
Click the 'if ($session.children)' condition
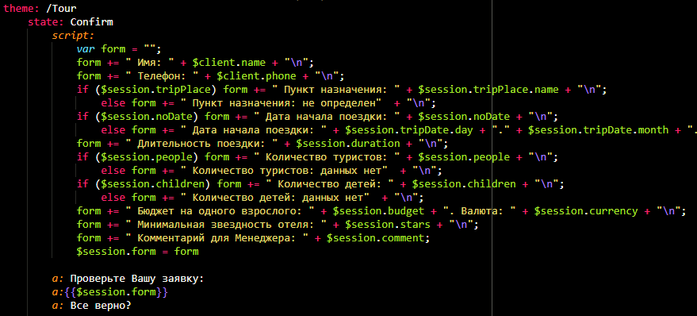[144, 184]
